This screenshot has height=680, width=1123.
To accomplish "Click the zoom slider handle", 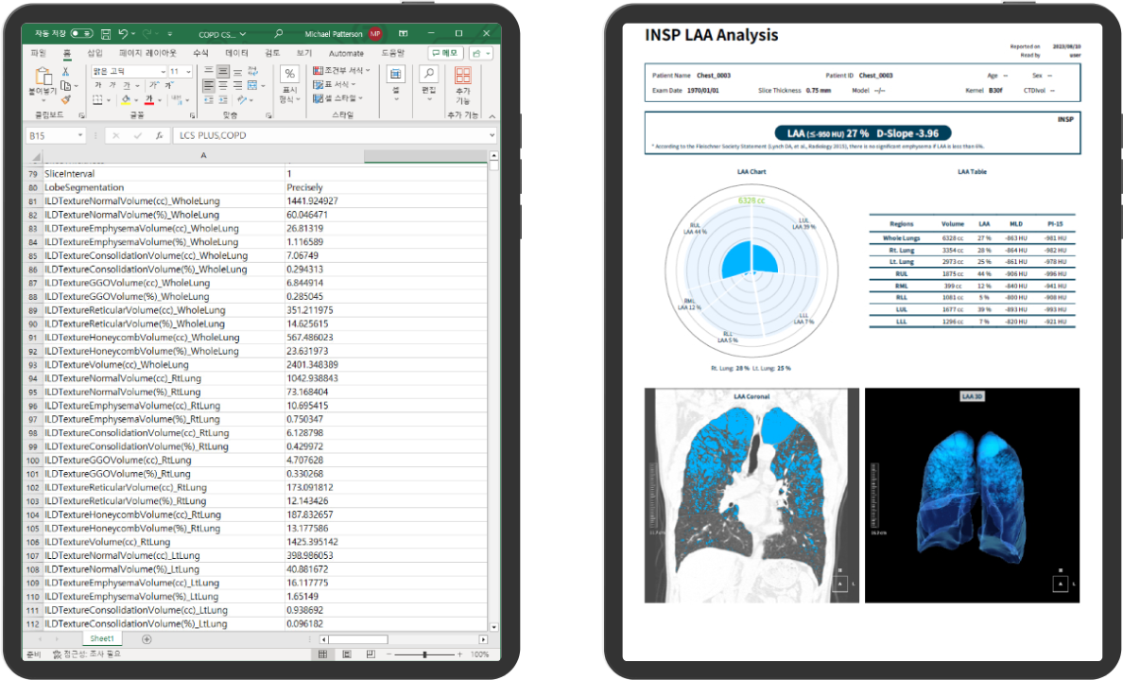I will 424,654.
